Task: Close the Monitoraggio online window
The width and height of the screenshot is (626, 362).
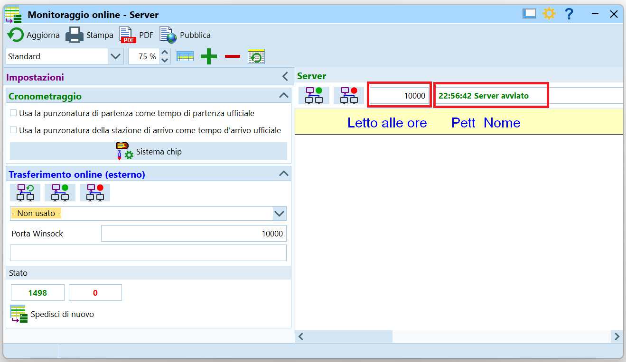Action: [x=614, y=14]
